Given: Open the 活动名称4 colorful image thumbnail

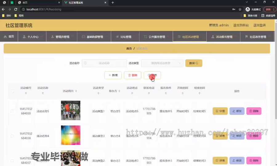Looking at the screenshot, I should point(71,135).
